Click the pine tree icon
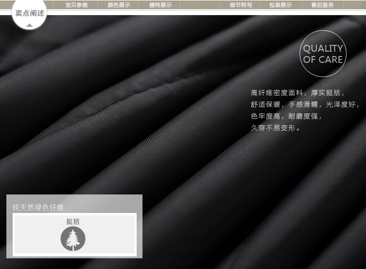366x269 pixels. click(73, 239)
